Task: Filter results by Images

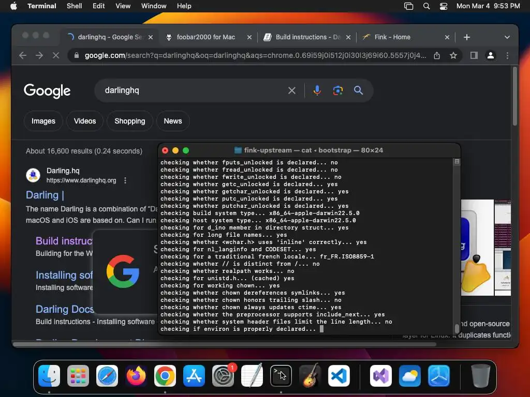Action: tap(43, 121)
